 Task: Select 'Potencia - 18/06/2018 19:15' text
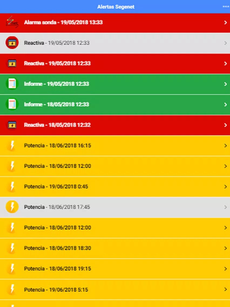coord(57,269)
